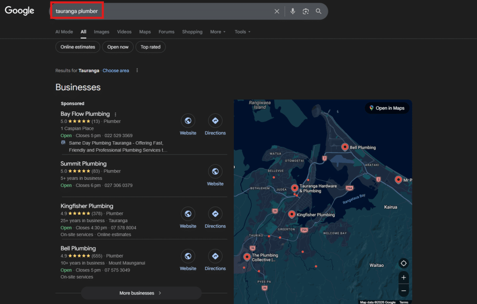Image resolution: width=477 pixels, height=304 pixels.
Task: Click the map's my-location target icon
Action: [x=404, y=263]
